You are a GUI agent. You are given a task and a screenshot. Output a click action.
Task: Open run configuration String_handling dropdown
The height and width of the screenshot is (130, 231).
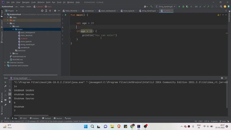pos(166,6)
